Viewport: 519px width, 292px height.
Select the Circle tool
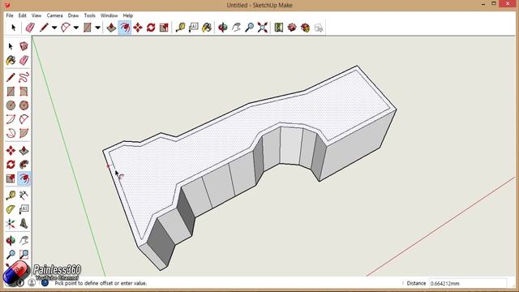(x=11, y=105)
